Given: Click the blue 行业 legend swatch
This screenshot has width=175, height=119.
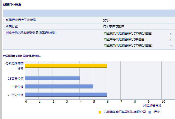Looking at the screenshot, I should (x=150, y=112).
